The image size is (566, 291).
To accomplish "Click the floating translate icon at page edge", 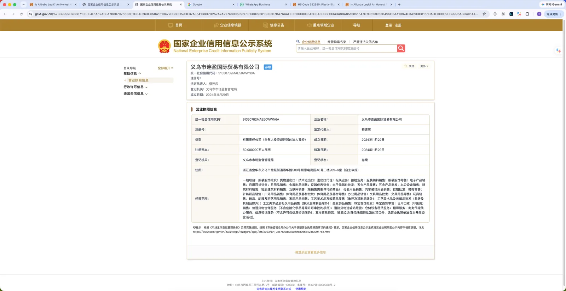I will [x=559, y=50].
